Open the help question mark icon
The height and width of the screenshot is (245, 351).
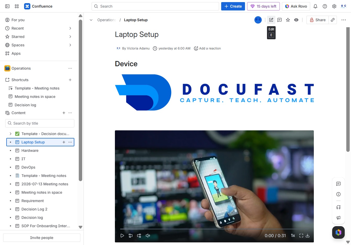(x=325, y=6)
